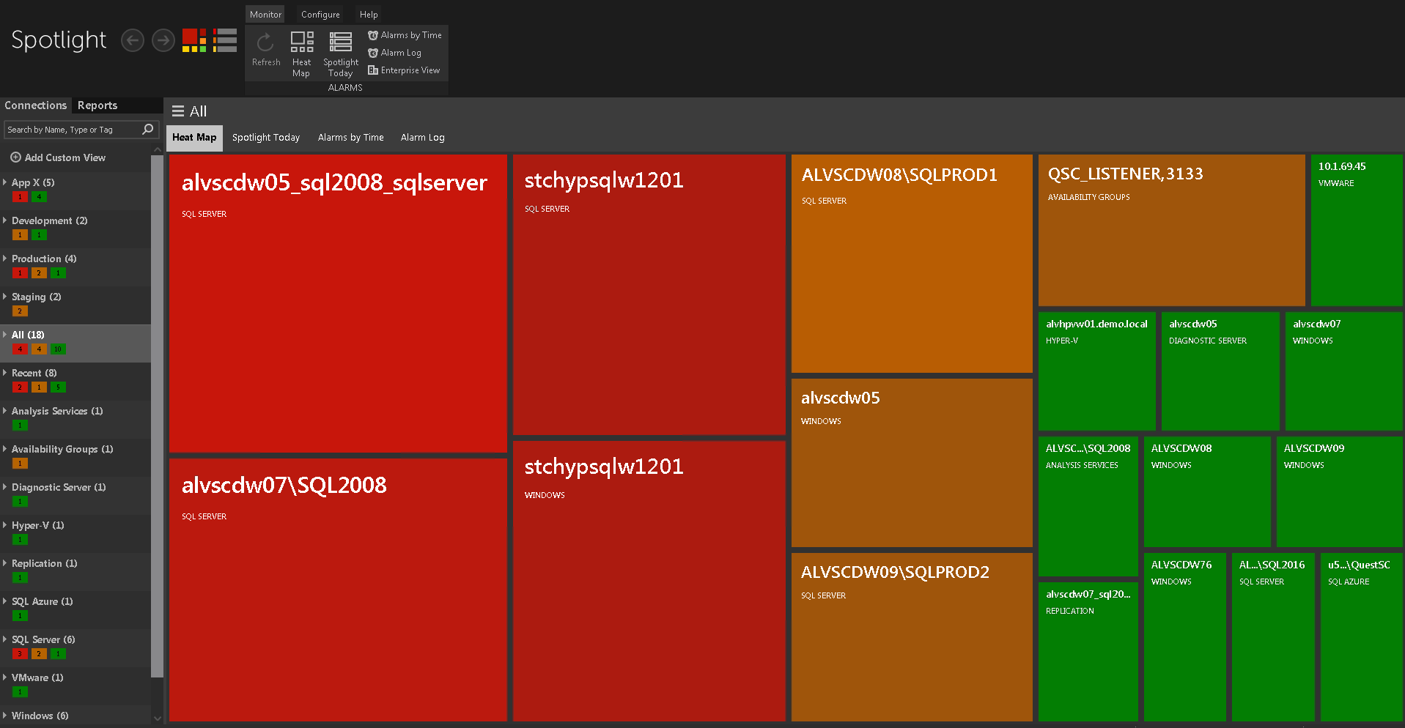Switch to the Reports tab
1405x728 pixels.
(x=97, y=105)
